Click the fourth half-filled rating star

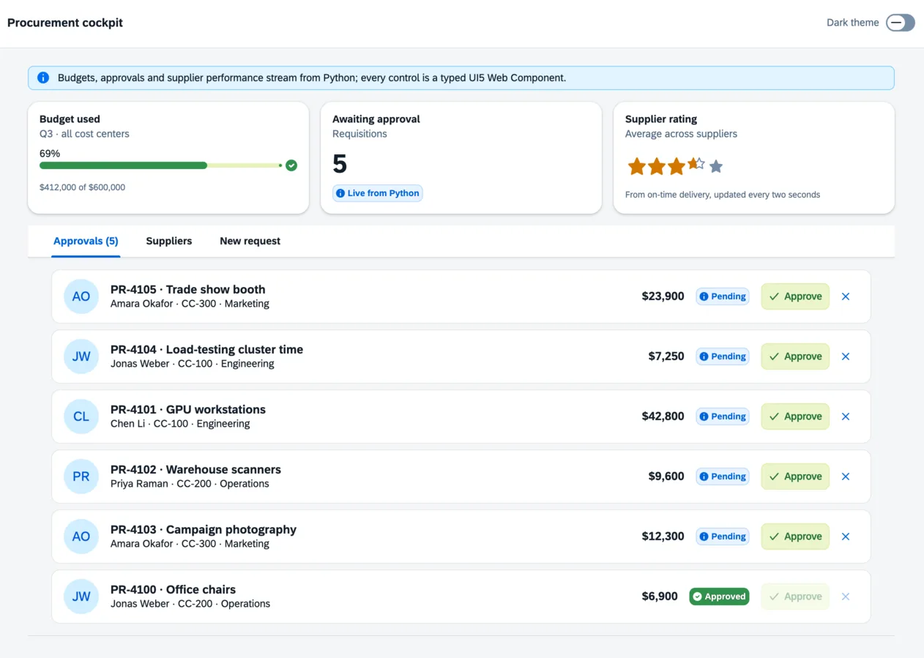pos(696,164)
